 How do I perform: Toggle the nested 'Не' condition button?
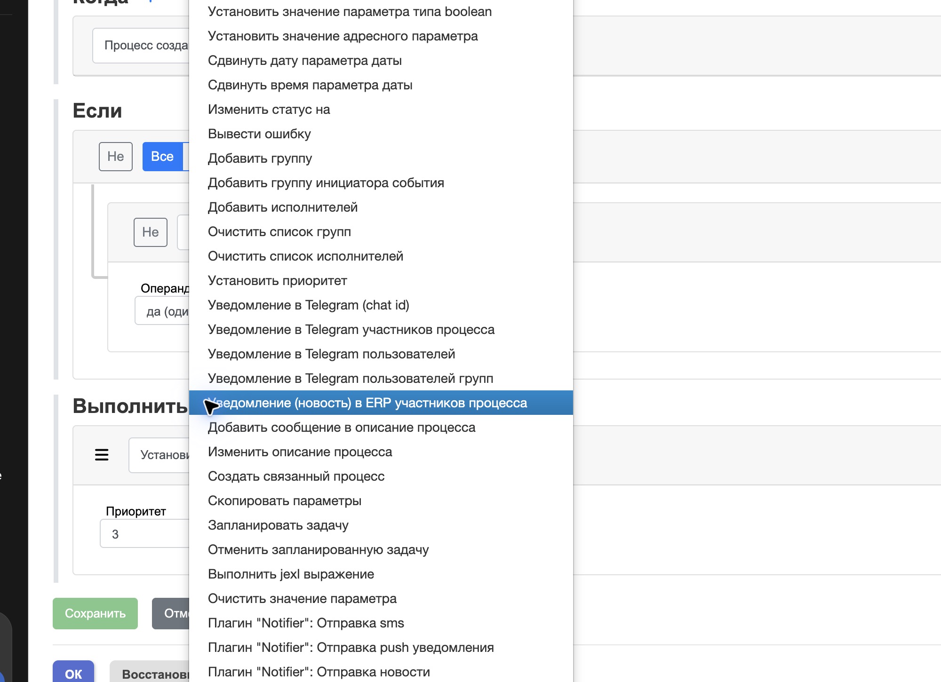click(151, 232)
